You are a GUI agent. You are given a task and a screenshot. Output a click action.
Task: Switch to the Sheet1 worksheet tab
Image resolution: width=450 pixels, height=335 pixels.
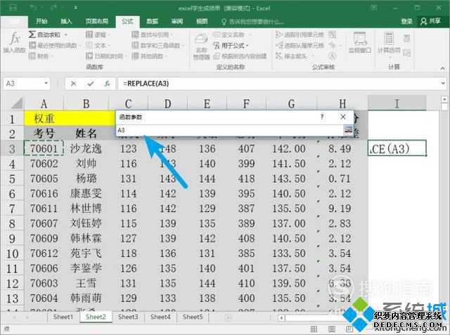[x=63, y=317]
